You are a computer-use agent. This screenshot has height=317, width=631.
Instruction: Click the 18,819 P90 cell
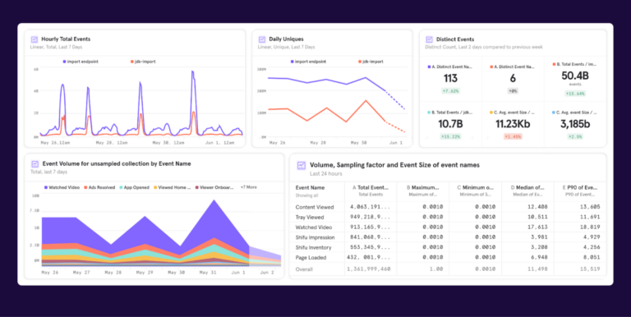click(x=590, y=227)
